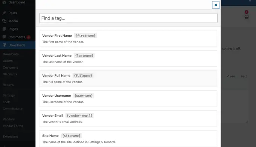Click the Posts pin icon
This screenshot has height=147, width=256.
click(x=4, y=13)
